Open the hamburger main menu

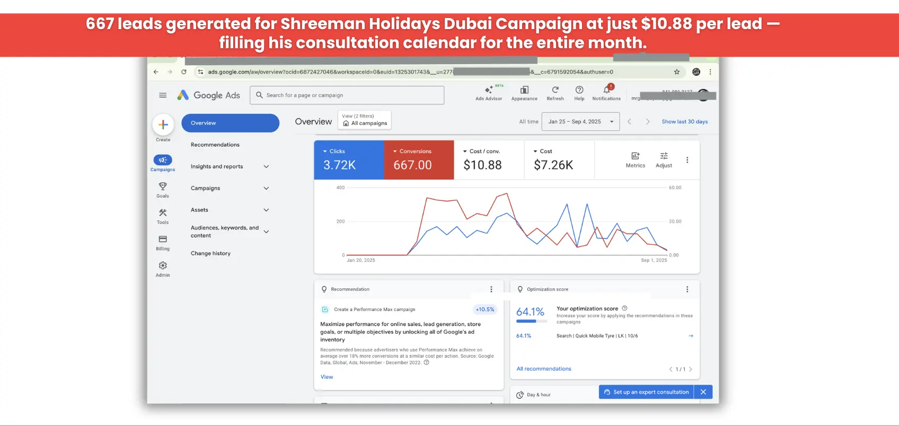(163, 95)
